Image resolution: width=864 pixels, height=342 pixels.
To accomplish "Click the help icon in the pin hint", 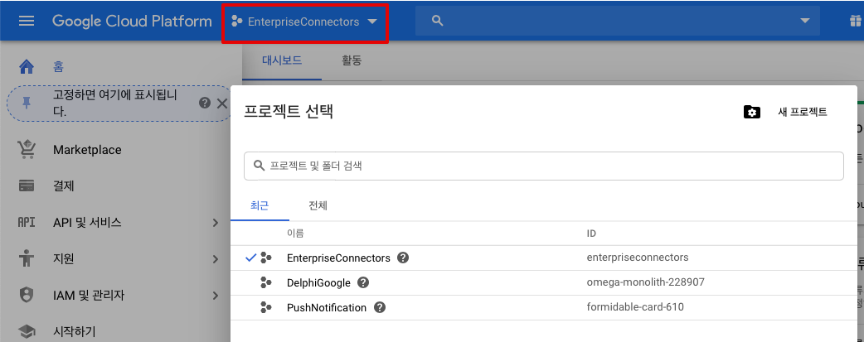I will (205, 103).
